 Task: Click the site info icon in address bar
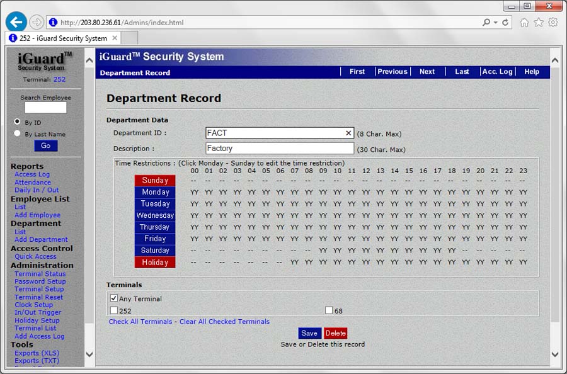click(53, 23)
